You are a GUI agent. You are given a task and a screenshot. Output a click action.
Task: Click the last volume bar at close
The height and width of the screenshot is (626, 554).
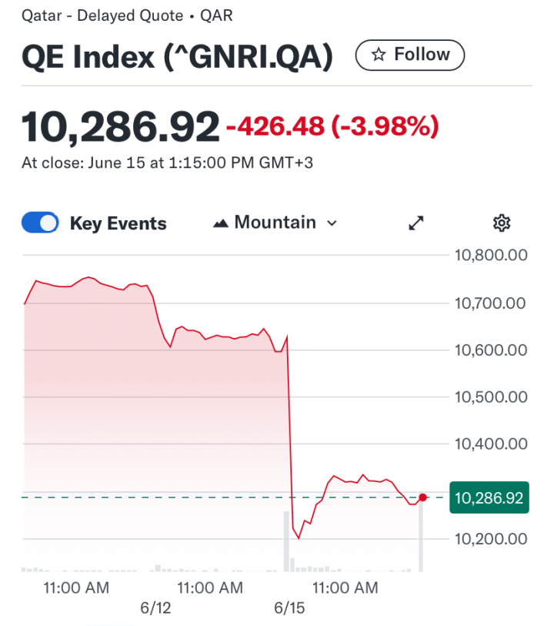click(x=421, y=537)
